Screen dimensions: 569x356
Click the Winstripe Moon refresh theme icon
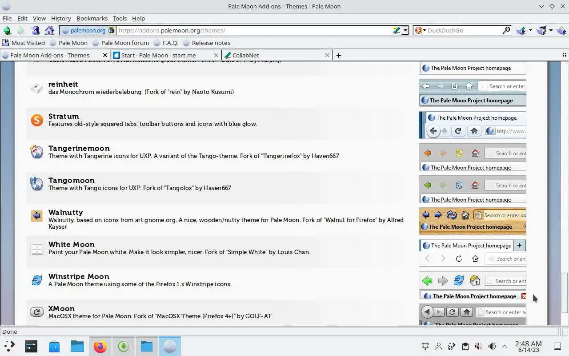(x=37, y=280)
